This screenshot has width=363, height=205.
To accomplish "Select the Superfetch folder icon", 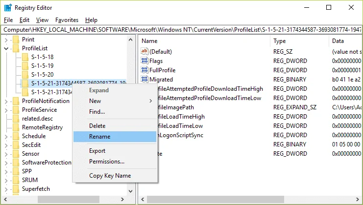I will 16,189.
